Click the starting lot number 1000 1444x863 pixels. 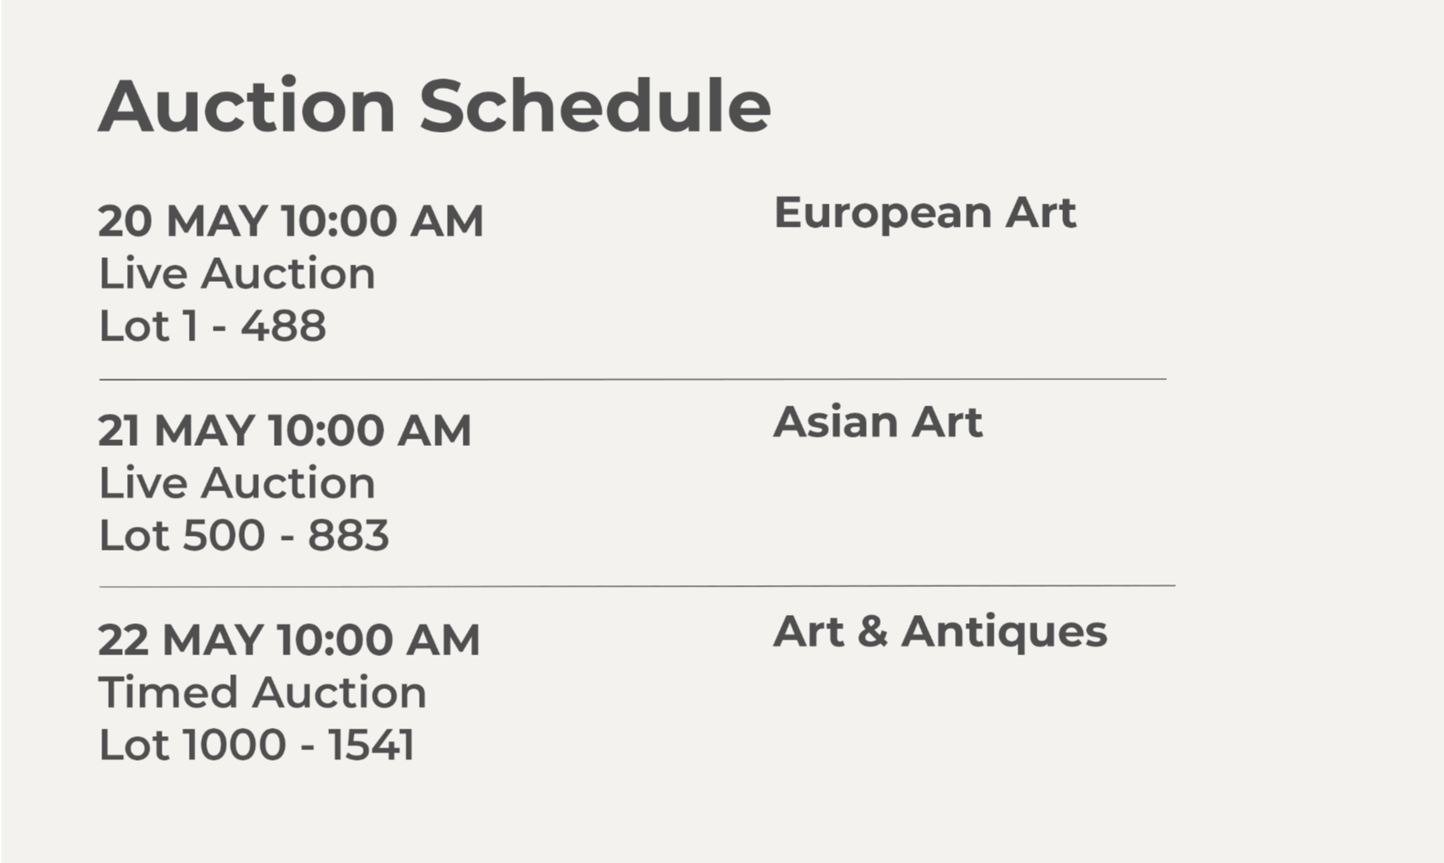tap(234, 744)
